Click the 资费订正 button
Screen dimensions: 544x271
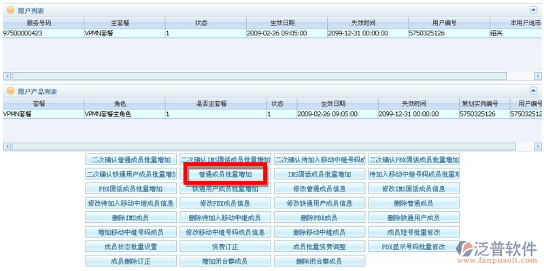click(x=225, y=247)
